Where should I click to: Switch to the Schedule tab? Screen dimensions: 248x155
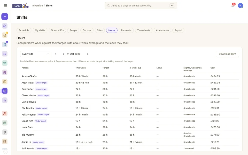point(24,30)
